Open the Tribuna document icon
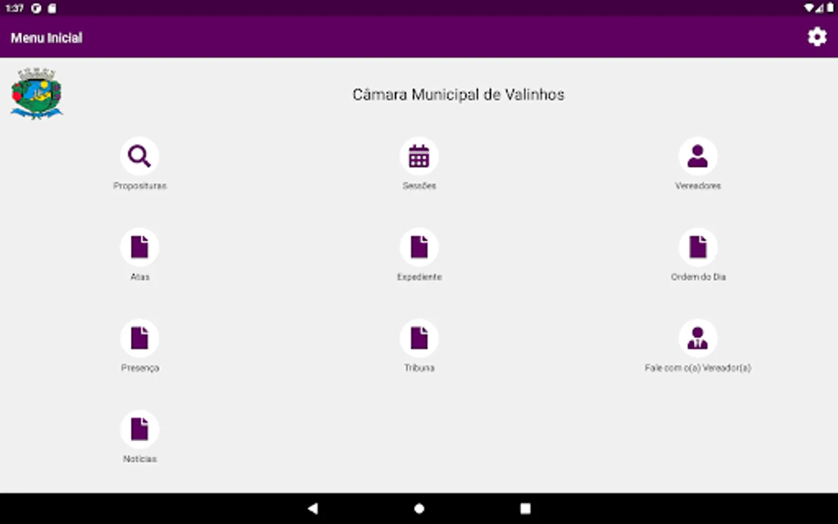 click(419, 338)
